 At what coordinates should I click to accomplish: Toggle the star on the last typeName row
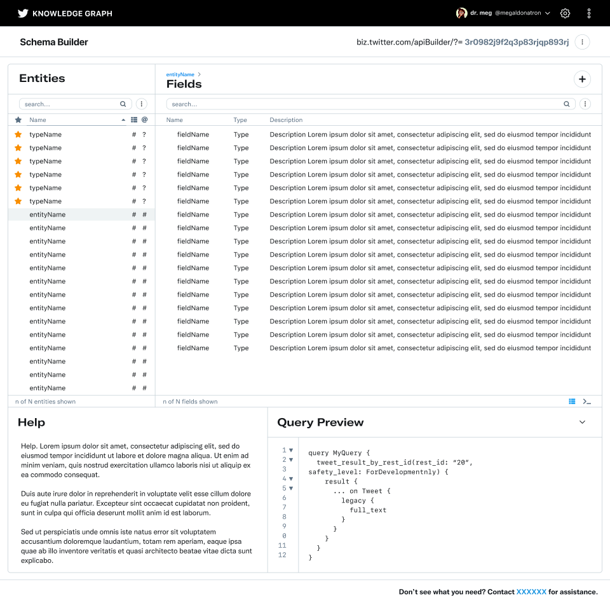[x=18, y=201]
